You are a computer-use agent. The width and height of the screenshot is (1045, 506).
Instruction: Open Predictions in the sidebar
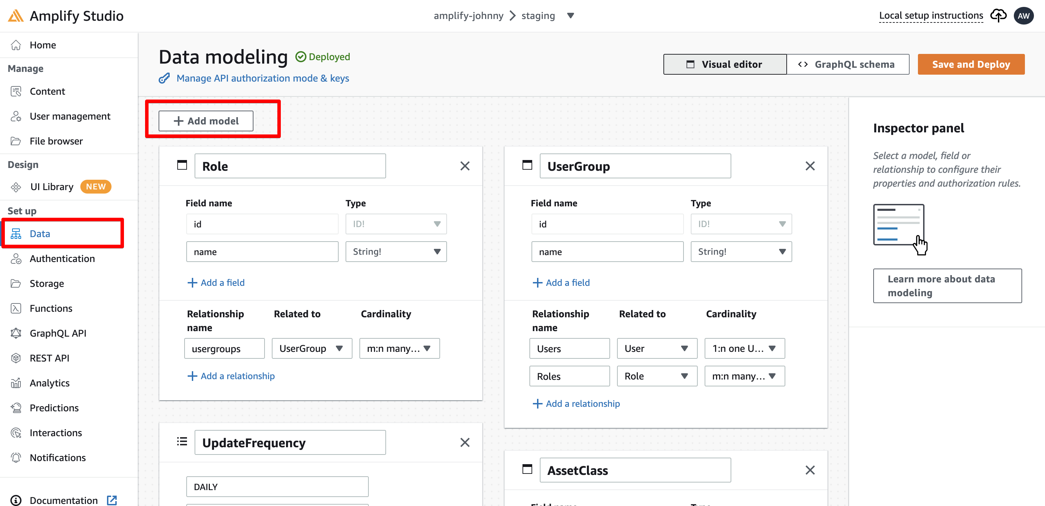pos(54,407)
